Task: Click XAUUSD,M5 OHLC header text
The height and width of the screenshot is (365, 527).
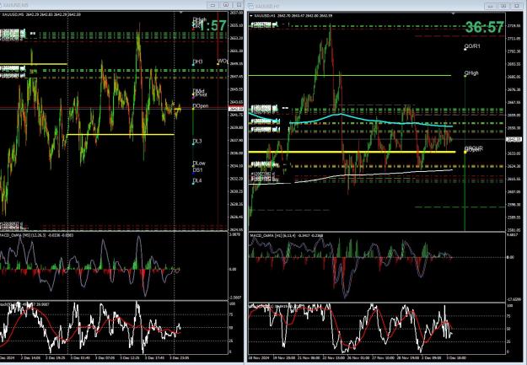Action: click(41, 15)
